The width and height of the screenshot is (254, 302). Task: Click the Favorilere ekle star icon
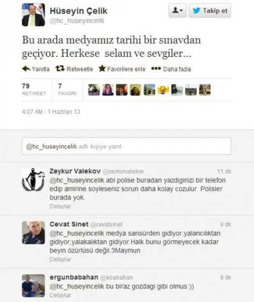click(102, 68)
